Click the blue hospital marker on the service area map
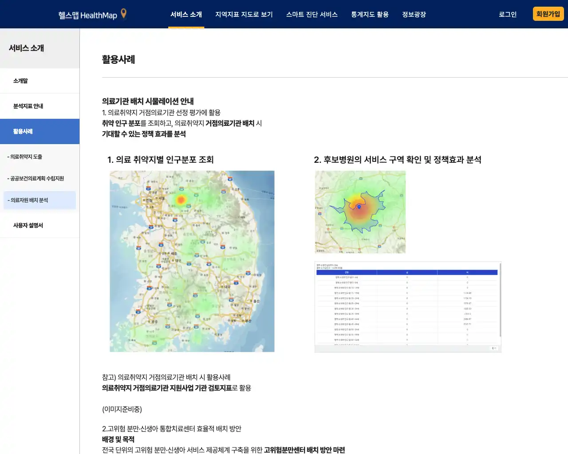The height and width of the screenshot is (454, 568). 359,206
